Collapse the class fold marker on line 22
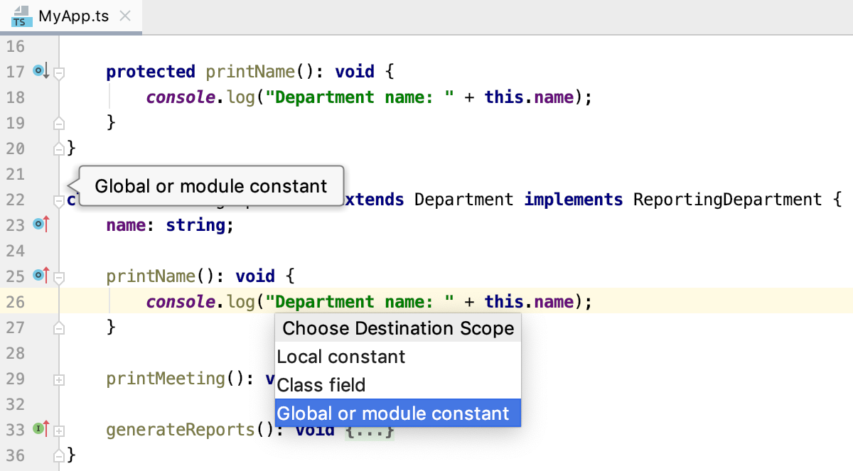Image resolution: width=853 pixels, height=471 pixels. click(x=59, y=200)
